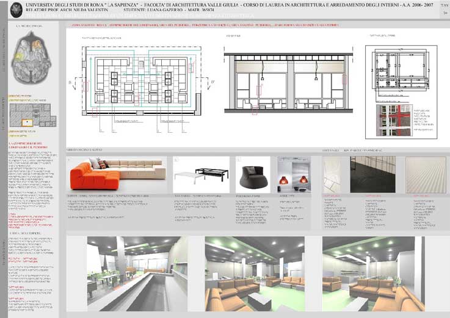
Task: Open the lounge floor plan drawing
Action: pyautogui.click(x=141, y=81)
